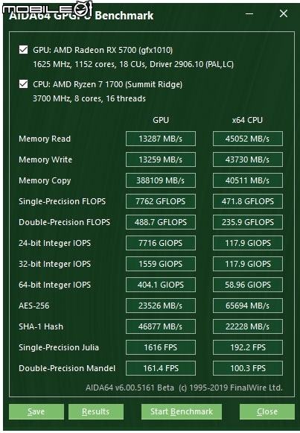300x433 pixels.
Task: Click GPU Single-Precision Julia 1616 FPS box
Action: coord(161,347)
